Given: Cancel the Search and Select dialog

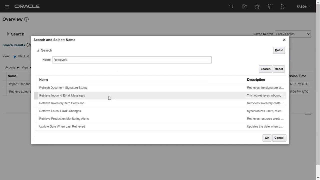Looking at the screenshot, I should coord(279,138).
